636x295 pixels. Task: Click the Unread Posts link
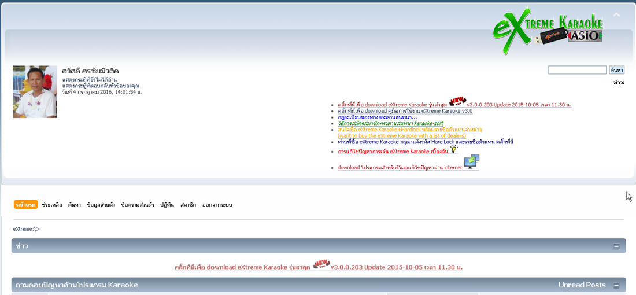pos(582,285)
